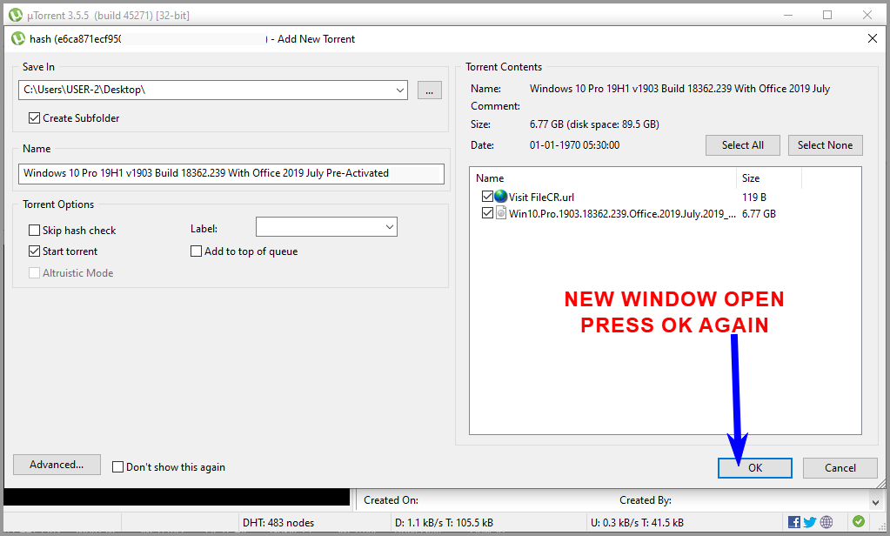Click the Facebook icon in status bar
890x536 pixels.
click(x=794, y=522)
